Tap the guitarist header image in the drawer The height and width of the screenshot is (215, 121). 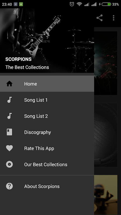47,41
